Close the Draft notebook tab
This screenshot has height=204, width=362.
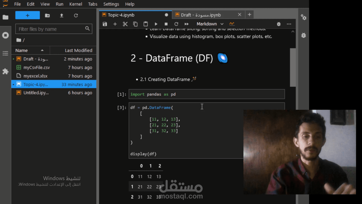(x=240, y=15)
